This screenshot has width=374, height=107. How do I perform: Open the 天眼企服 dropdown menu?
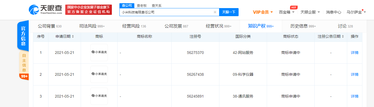[x=310, y=12]
